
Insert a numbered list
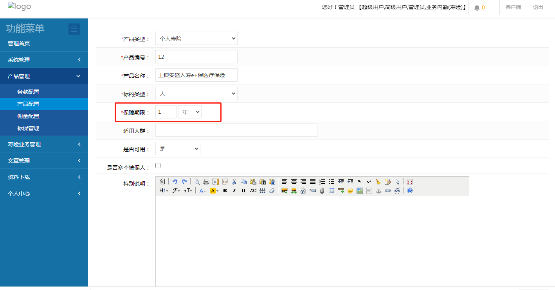coord(322,182)
